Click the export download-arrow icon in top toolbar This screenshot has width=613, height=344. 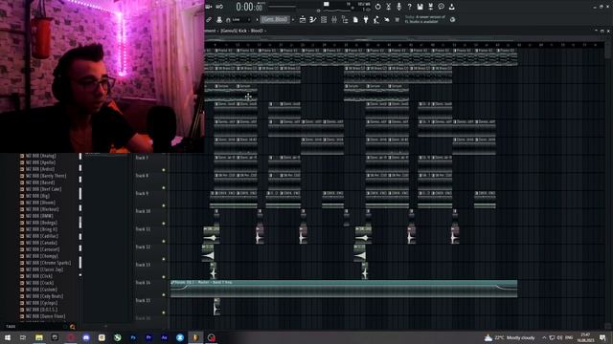[451, 7]
